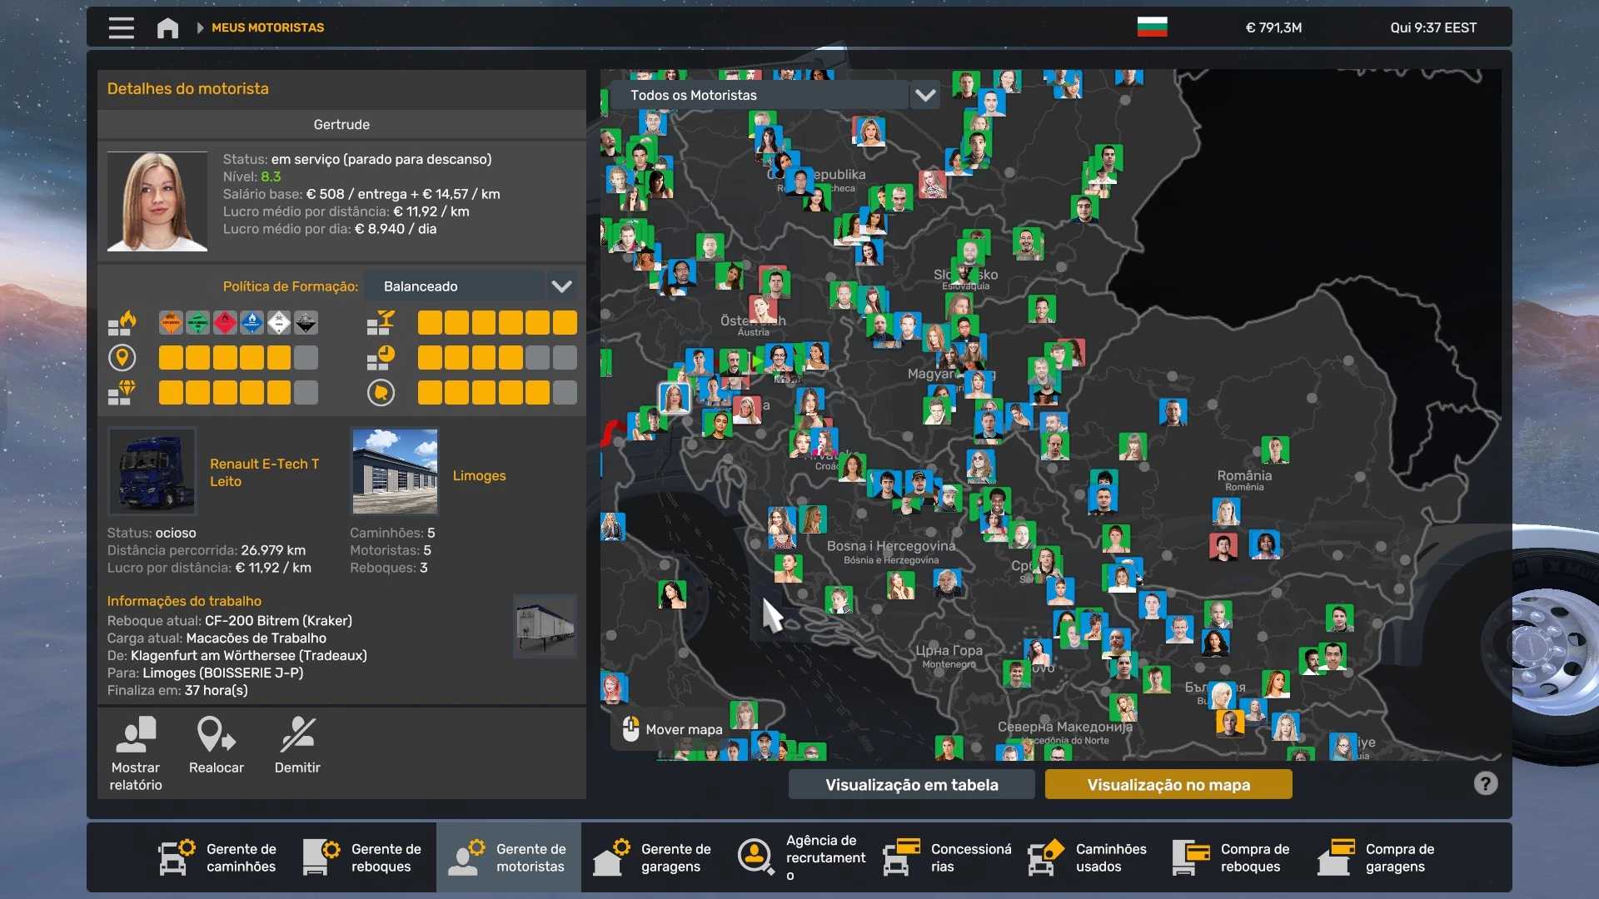This screenshot has height=899, width=1599.
Task: Switch to Visualização no mapa
Action: [1168, 784]
